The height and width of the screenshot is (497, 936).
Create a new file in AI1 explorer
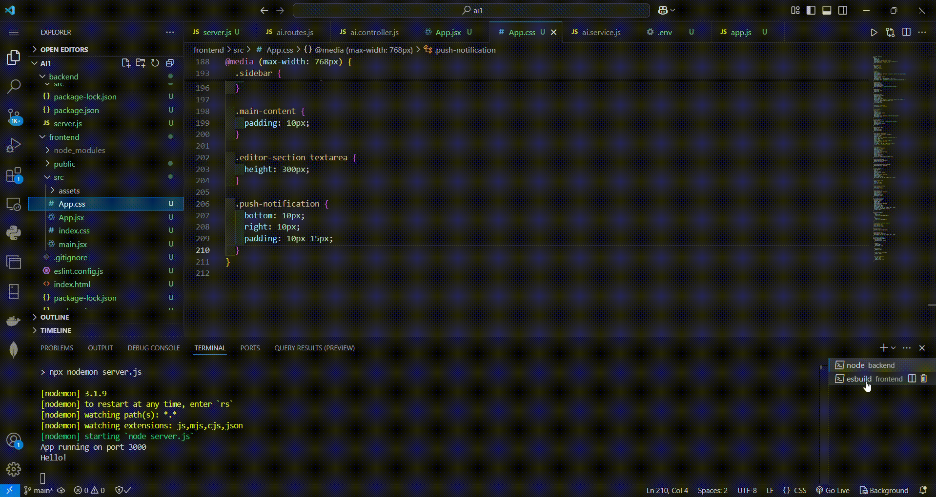coord(126,63)
